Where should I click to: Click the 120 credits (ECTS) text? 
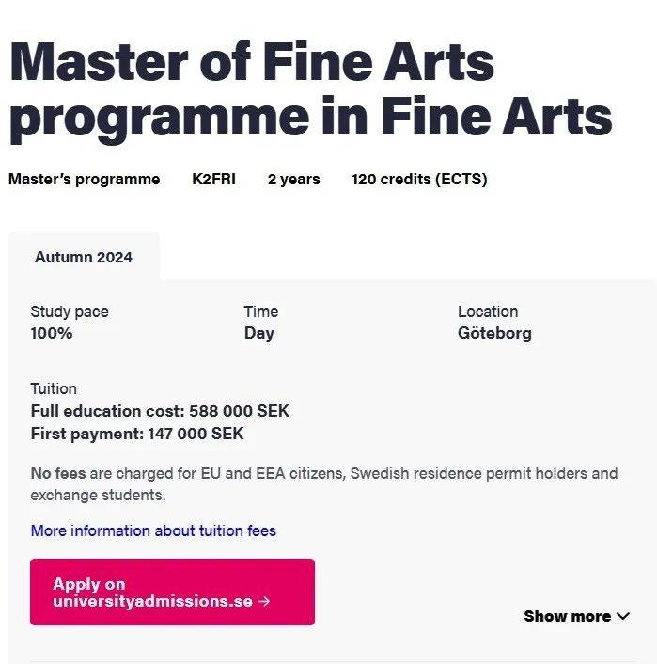tap(419, 179)
